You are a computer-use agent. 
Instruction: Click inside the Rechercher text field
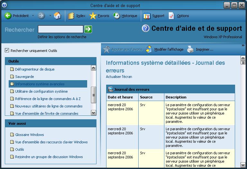[x=60, y=30]
